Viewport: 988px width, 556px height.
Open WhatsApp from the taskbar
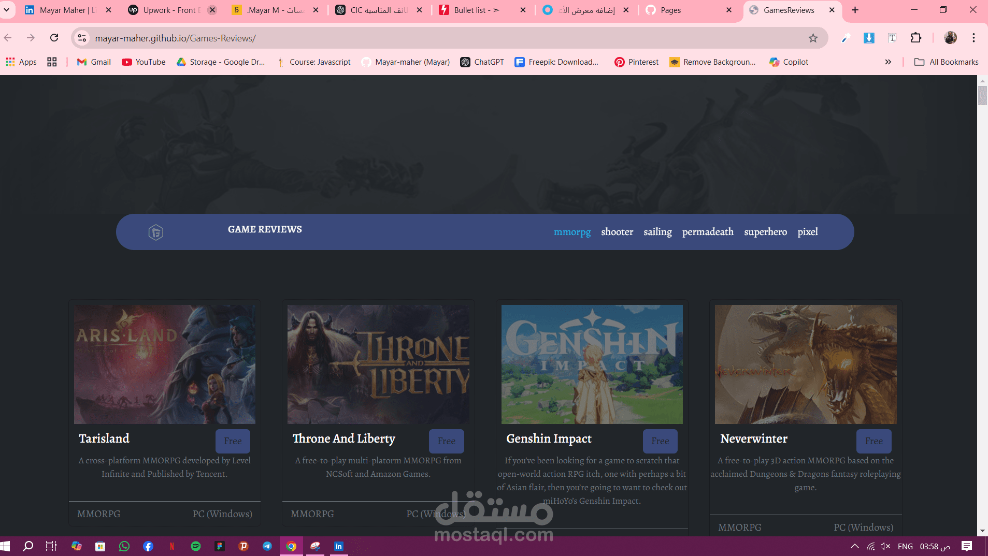click(x=124, y=546)
